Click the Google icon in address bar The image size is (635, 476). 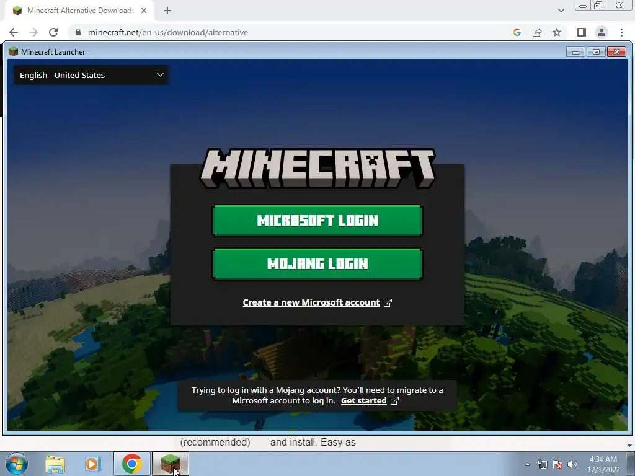coord(517,32)
